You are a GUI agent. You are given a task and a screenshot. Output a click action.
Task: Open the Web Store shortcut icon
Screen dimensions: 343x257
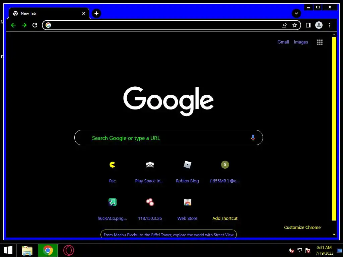pyautogui.click(x=188, y=202)
